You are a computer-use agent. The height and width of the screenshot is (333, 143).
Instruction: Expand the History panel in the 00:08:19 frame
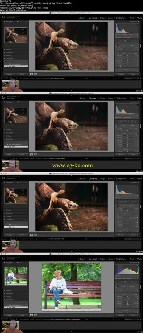[x=5, y=216]
